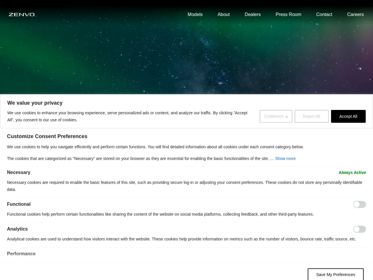Expand the Analytics category heading
The image size is (373, 280).
[x=17, y=229]
